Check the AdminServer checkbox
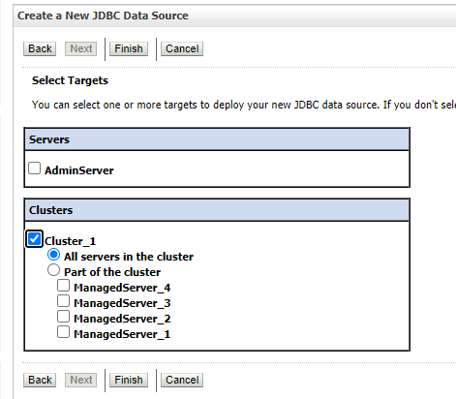This screenshot has width=456, height=399. coord(34,169)
